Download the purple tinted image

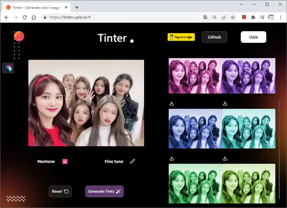(225, 103)
